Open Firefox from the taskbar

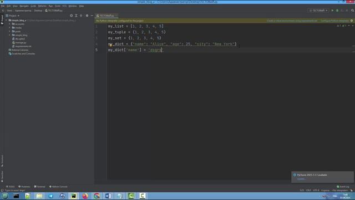pos(85,196)
